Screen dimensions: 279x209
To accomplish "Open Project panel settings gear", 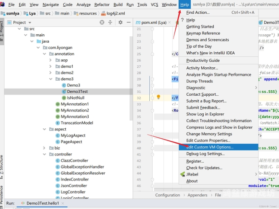I will click(x=120, y=23).
